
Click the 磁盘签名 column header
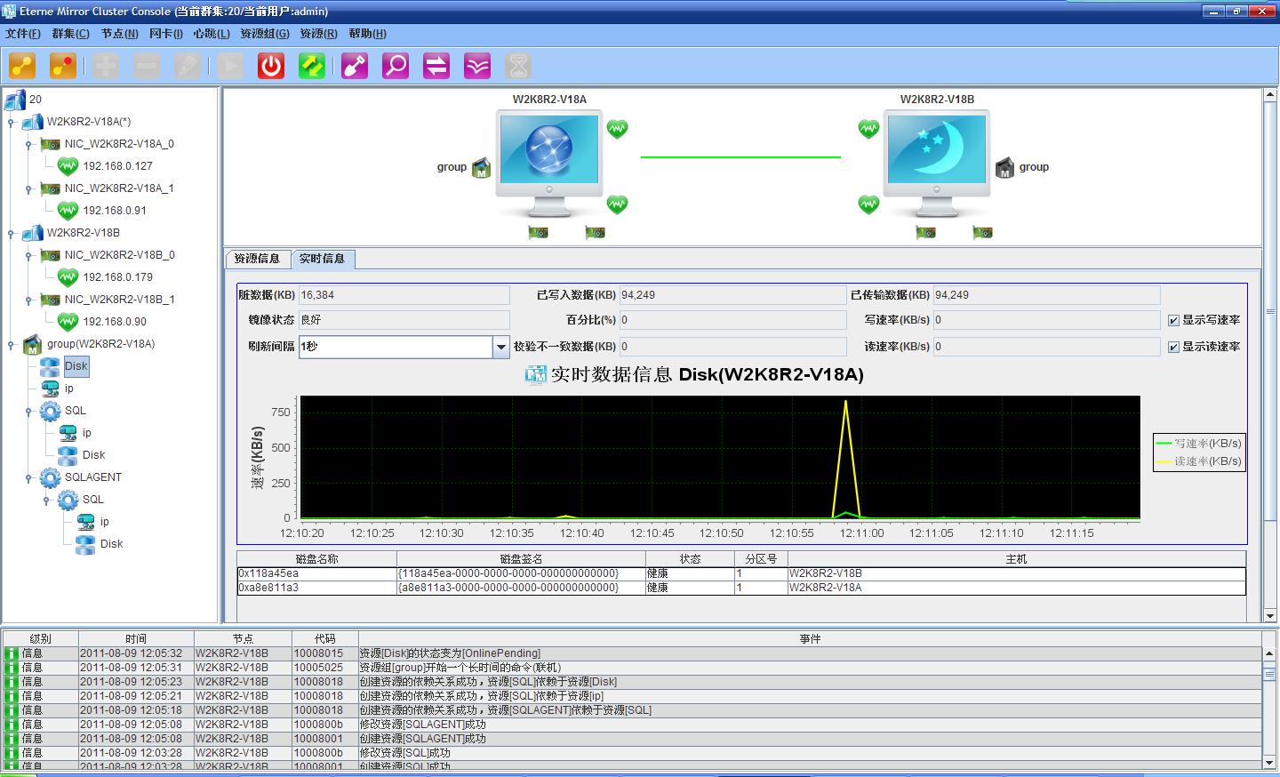point(521,559)
